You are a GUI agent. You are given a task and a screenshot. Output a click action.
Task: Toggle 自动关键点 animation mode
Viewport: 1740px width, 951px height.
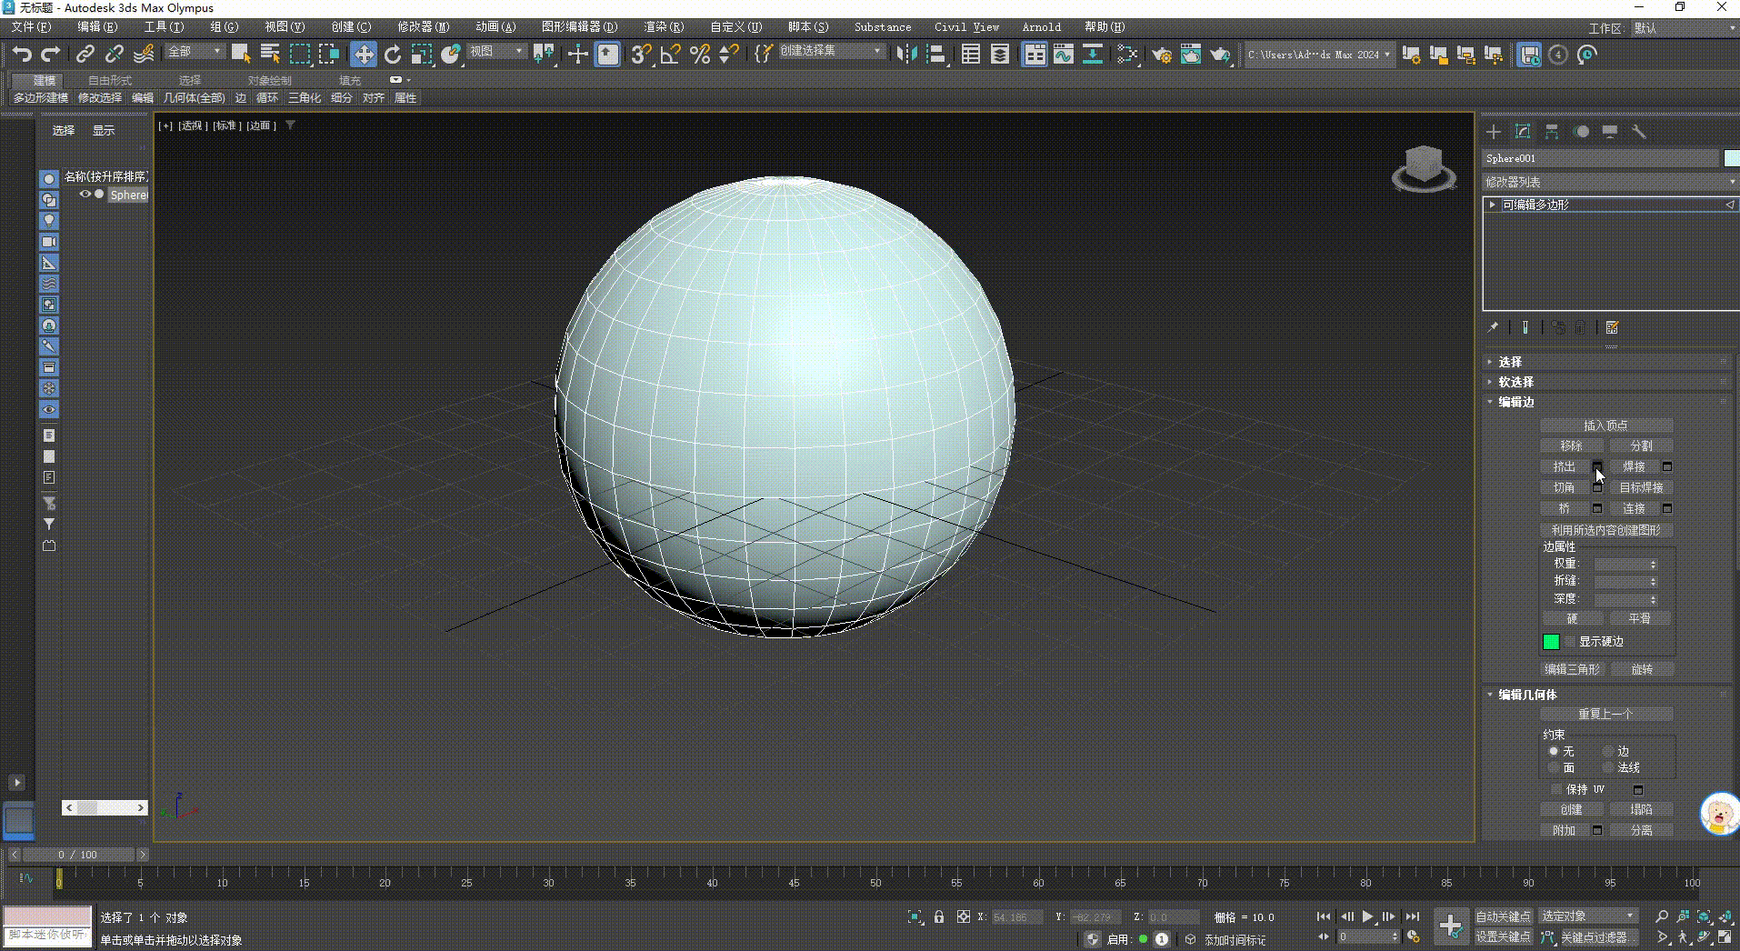click(1505, 916)
